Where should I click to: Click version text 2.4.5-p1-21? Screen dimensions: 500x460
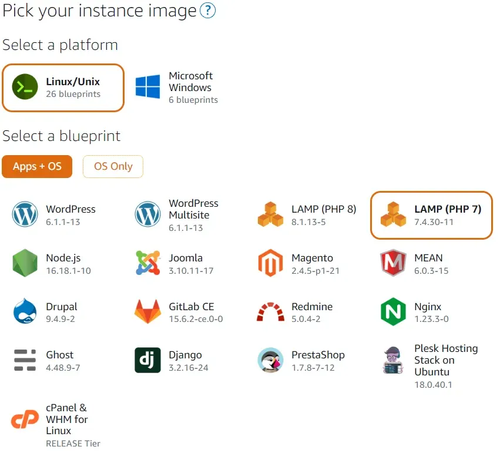tap(316, 271)
